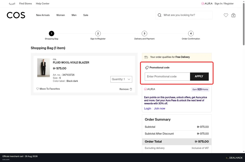Viewport: 245px width, 162px height.
Task: Click the Delivery and Payment step label
Action: tap(144, 39)
